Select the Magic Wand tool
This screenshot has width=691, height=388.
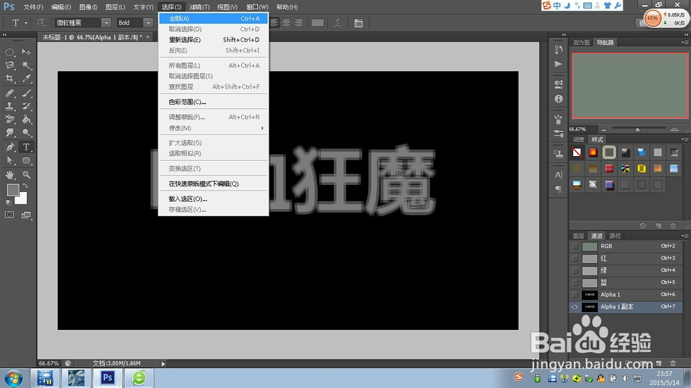pyautogui.click(x=26, y=65)
